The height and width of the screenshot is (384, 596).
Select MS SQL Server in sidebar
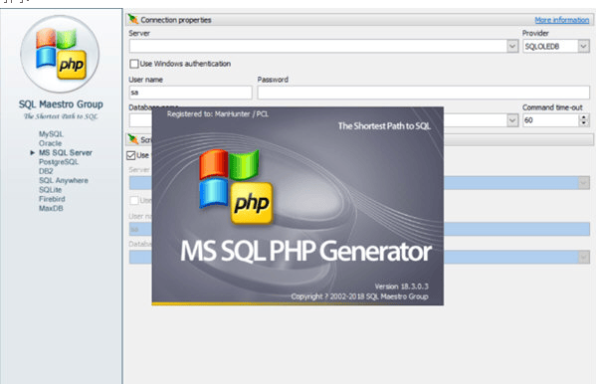(66, 152)
